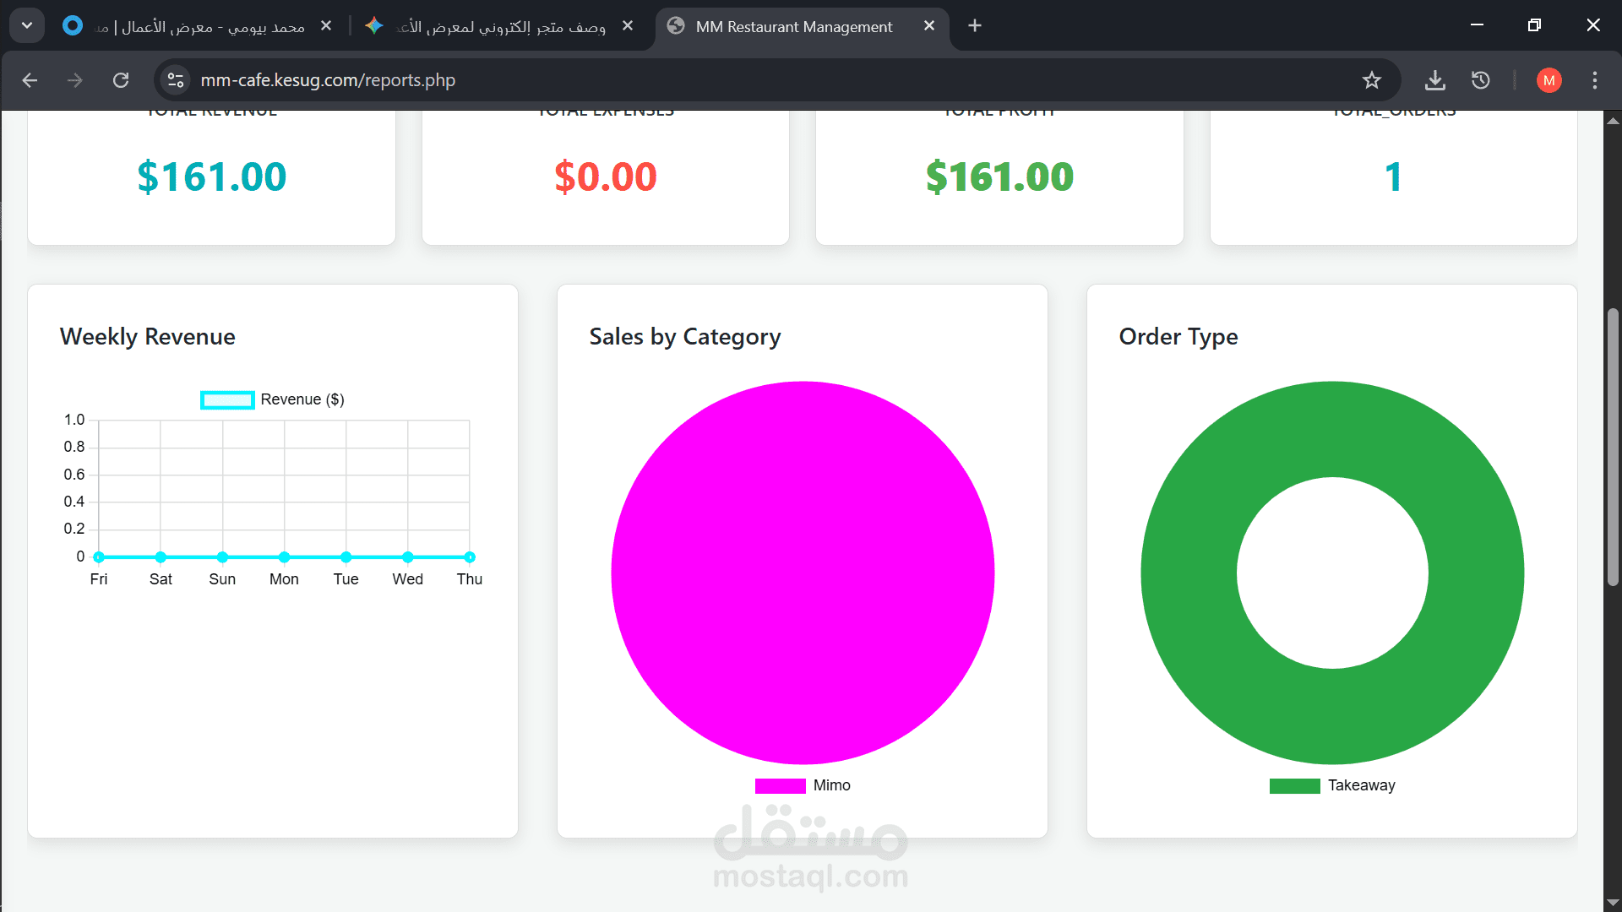Expand the tab search dropdown
This screenshot has width=1622, height=912.
pos(27,26)
